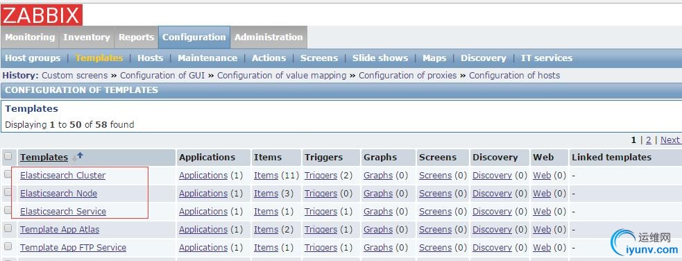Screen dimensions: 682x261
Task: Select the Template App Atlas checkbox
Action: (8, 228)
